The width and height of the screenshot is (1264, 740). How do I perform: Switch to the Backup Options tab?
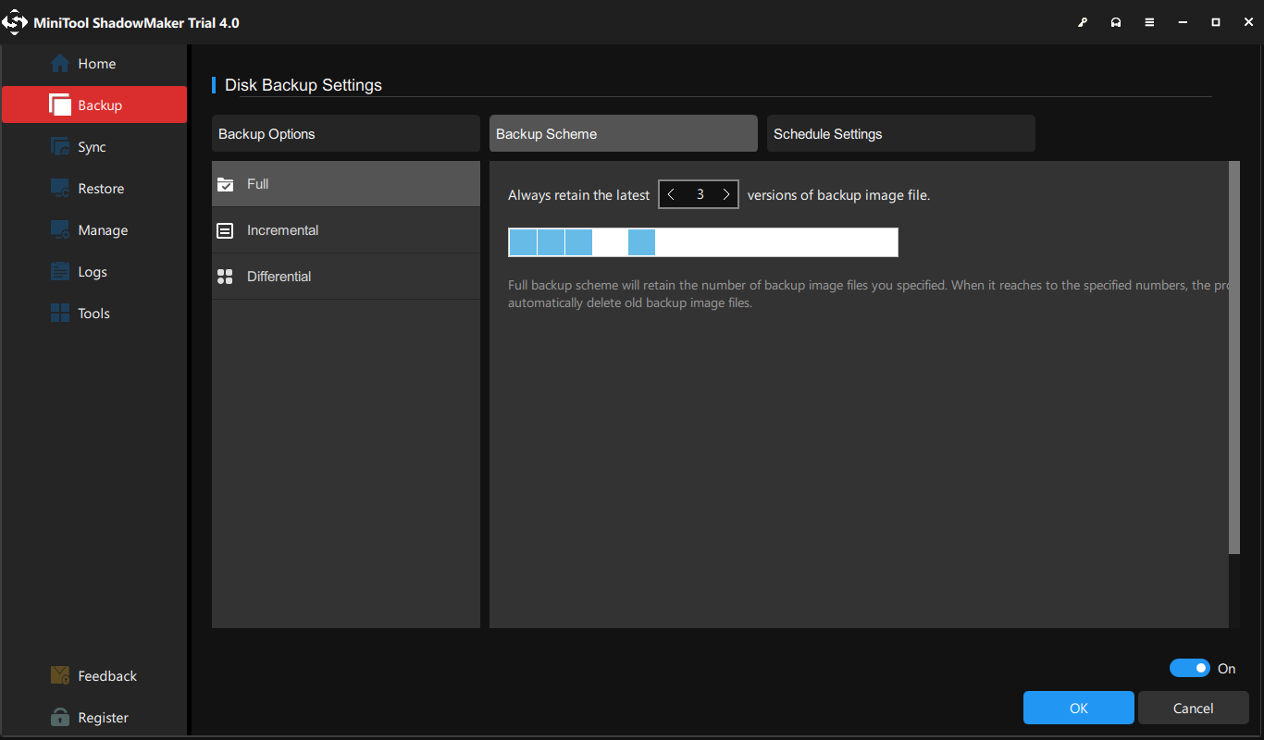[x=346, y=134]
